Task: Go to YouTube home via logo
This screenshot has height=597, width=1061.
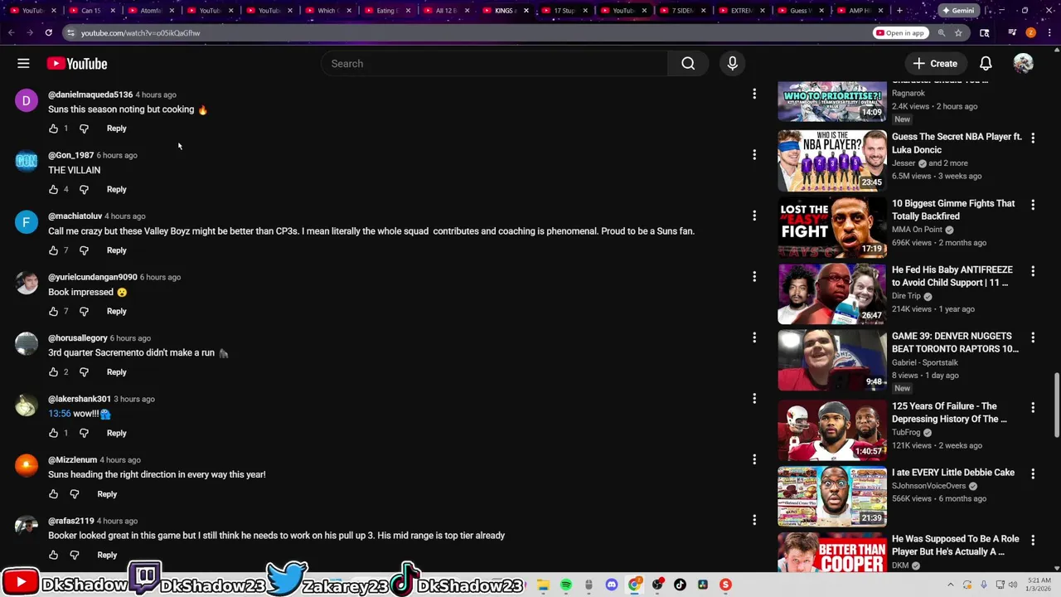Action: pyautogui.click(x=77, y=64)
